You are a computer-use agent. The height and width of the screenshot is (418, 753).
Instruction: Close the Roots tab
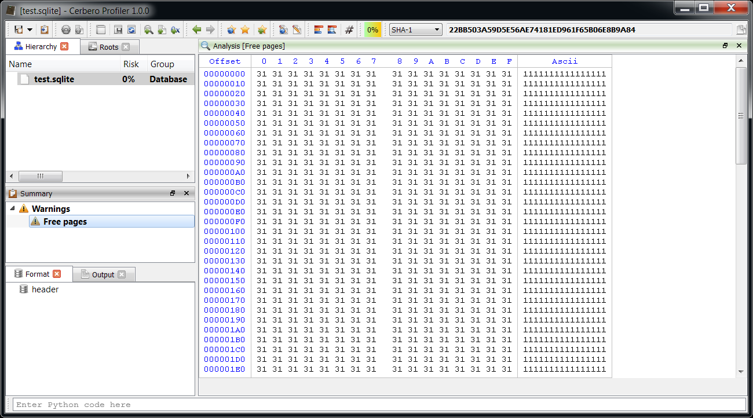pos(126,47)
